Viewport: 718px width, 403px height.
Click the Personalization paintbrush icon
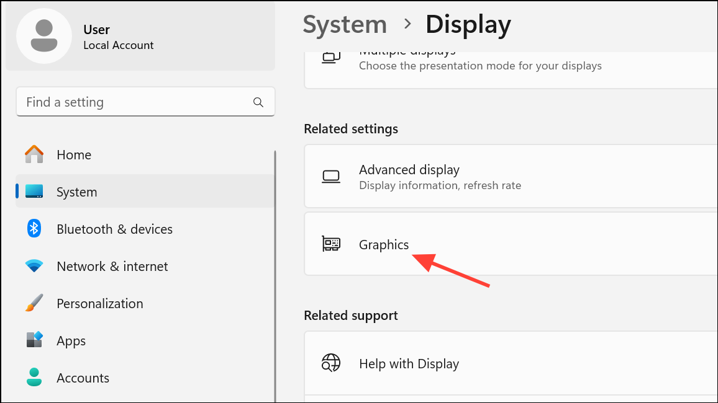35,303
